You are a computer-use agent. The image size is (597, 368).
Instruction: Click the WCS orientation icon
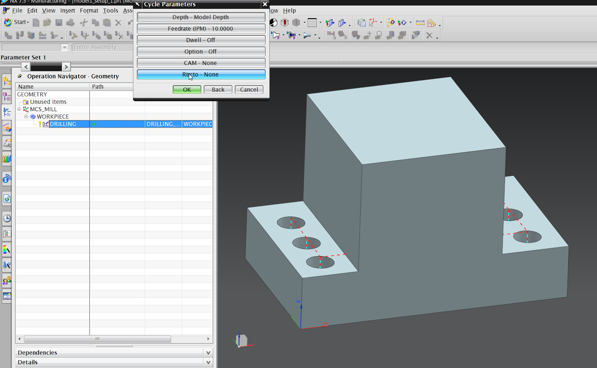(x=373, y=23)
